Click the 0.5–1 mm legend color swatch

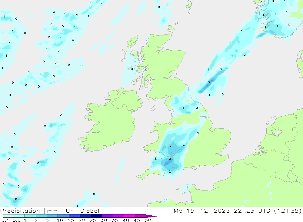(19, 216)
